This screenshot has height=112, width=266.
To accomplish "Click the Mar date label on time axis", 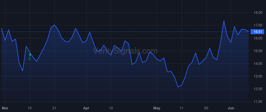I will 5,108.
